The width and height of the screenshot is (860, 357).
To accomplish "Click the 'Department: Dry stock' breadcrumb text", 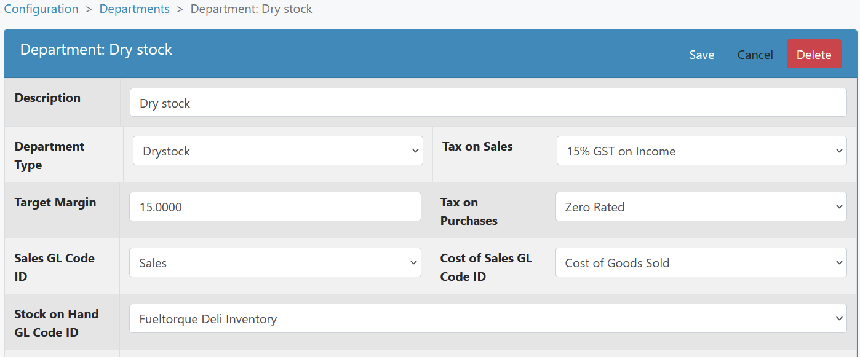I will click(252, 9).
